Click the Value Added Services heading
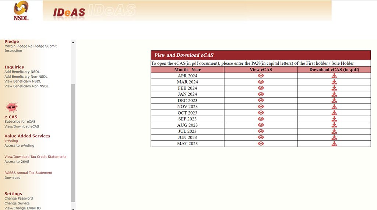The image size is (377, 210). click(x=27, y=136)
